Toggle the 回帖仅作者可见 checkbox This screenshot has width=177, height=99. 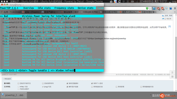tap(18, 83)
